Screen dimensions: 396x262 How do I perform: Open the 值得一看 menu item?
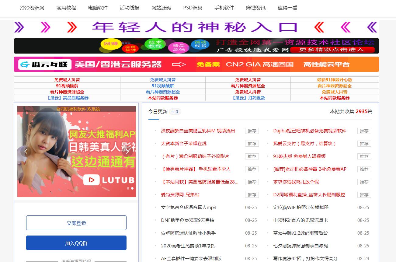[x=287, y=8]
